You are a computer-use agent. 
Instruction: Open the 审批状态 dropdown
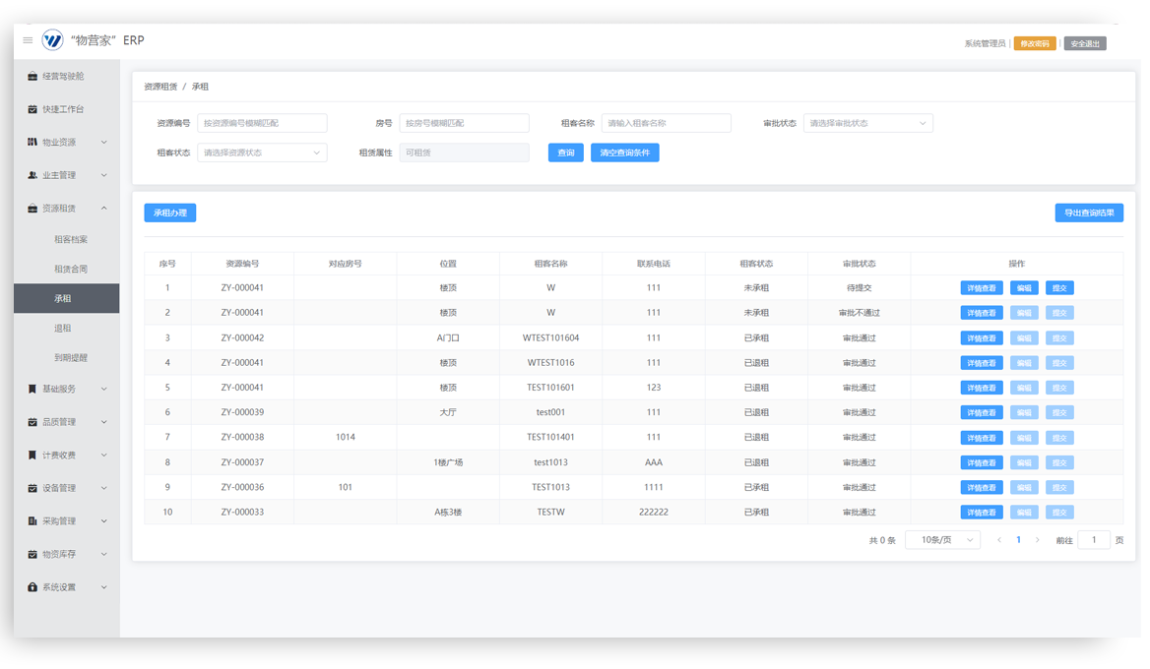[867, 124]
